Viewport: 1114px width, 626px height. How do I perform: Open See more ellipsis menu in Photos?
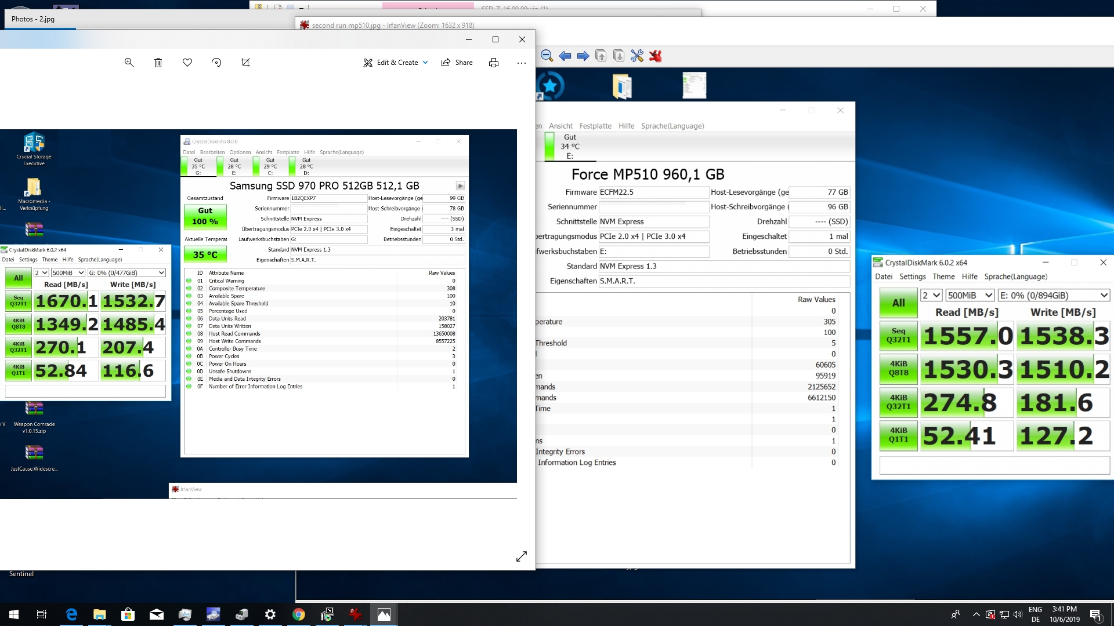click(522, 63)
